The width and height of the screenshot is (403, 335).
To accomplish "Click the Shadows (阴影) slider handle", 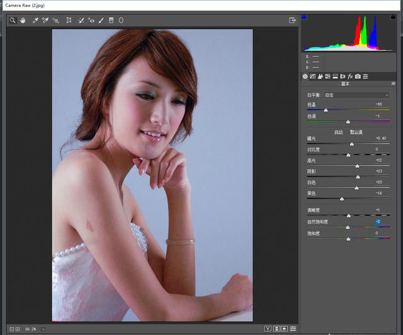I will (x=358, y=177).
